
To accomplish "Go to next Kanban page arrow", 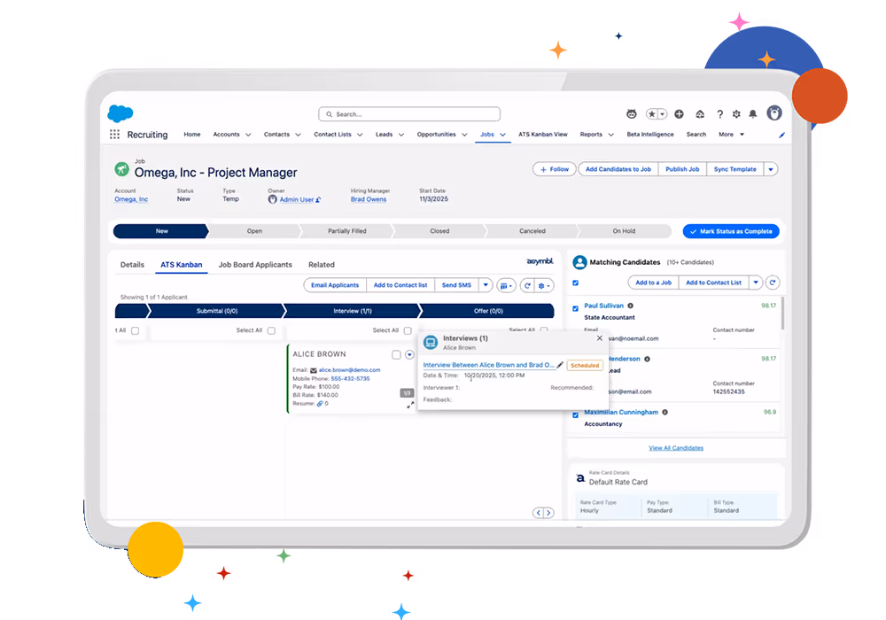I will click(548, 513).
